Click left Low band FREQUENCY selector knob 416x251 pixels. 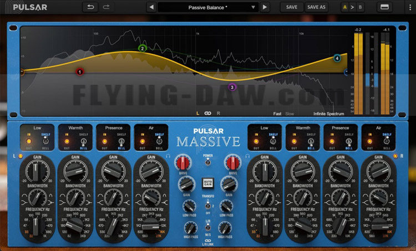tap(36, 226)
